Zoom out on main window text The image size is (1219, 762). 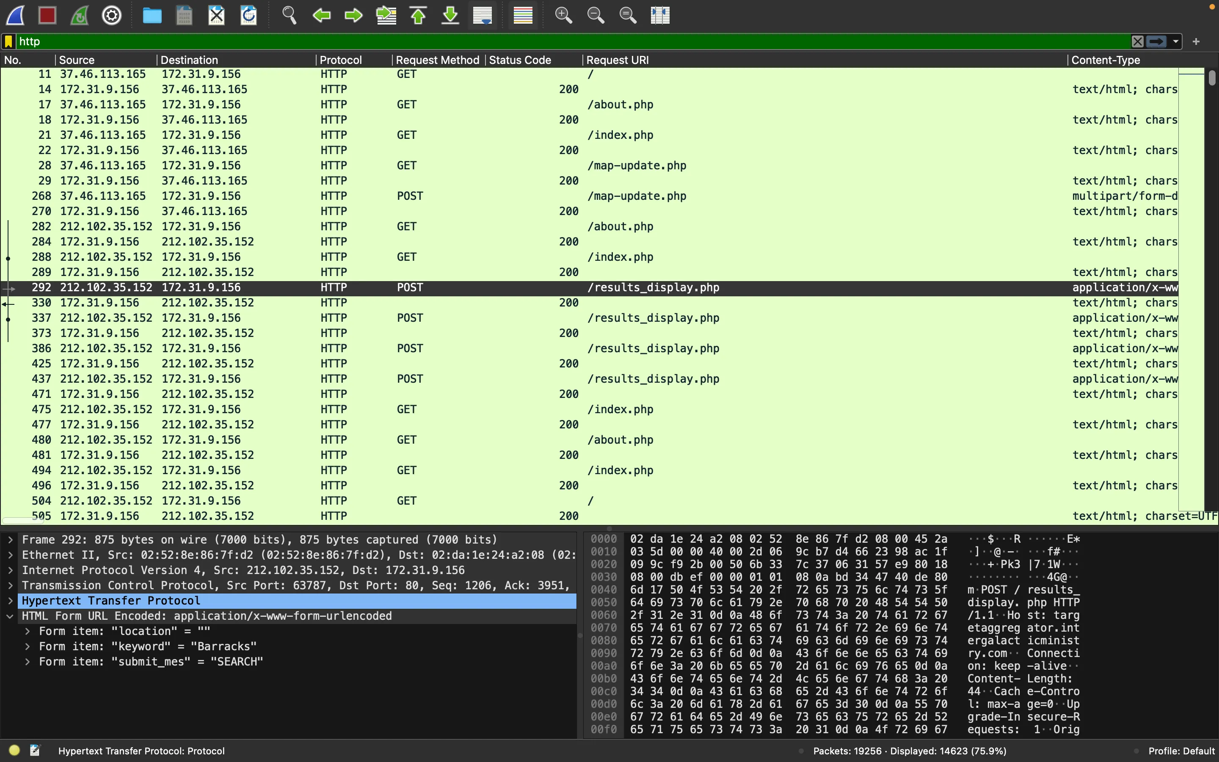pyautogui.click(x=596, y=15)
